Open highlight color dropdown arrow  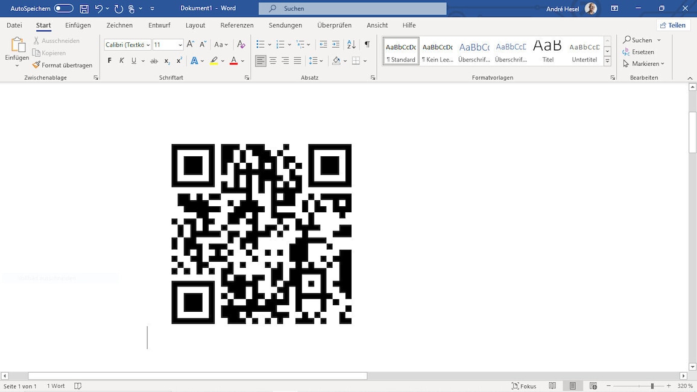coord(222,61)
